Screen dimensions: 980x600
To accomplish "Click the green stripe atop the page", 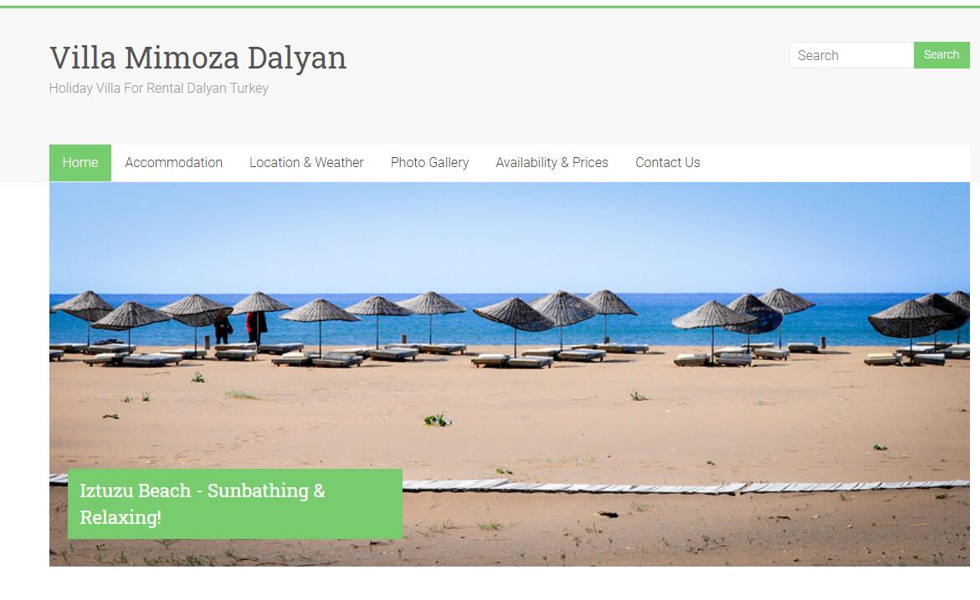I will point(490,7).
